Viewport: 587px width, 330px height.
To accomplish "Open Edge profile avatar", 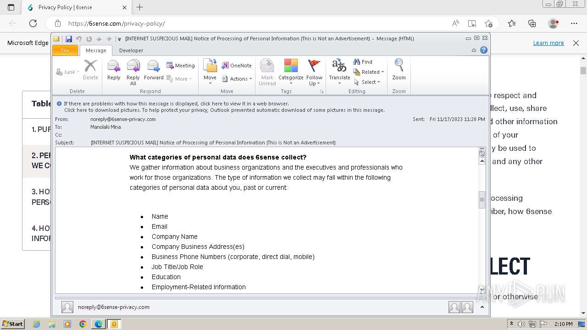I will point(554,23).
